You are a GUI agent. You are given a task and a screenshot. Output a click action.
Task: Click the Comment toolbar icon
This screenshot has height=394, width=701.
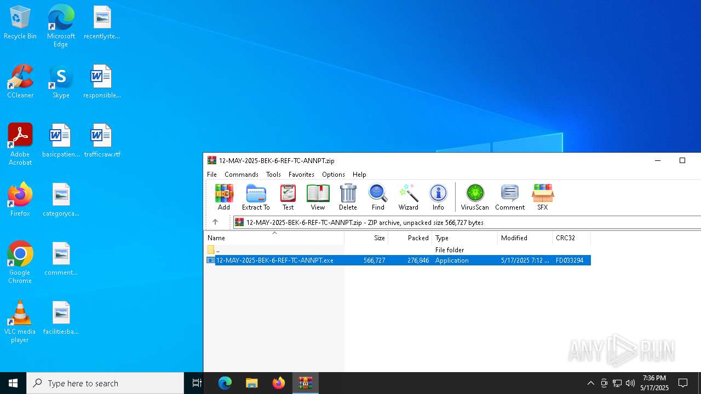click(510, 197)
